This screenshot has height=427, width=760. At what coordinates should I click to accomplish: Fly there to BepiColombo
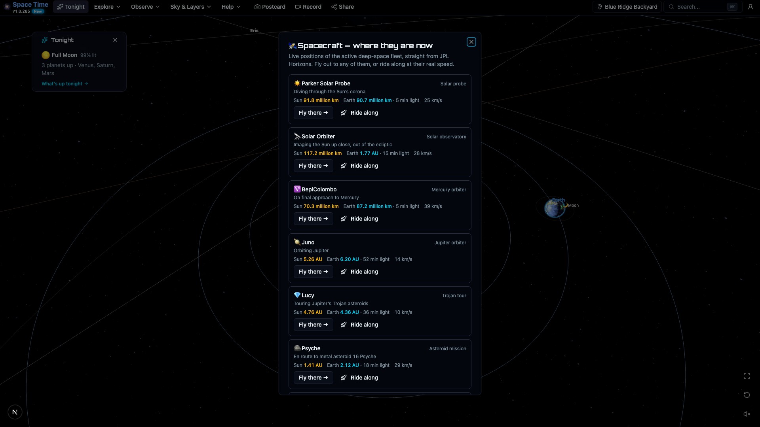point(313,219)
